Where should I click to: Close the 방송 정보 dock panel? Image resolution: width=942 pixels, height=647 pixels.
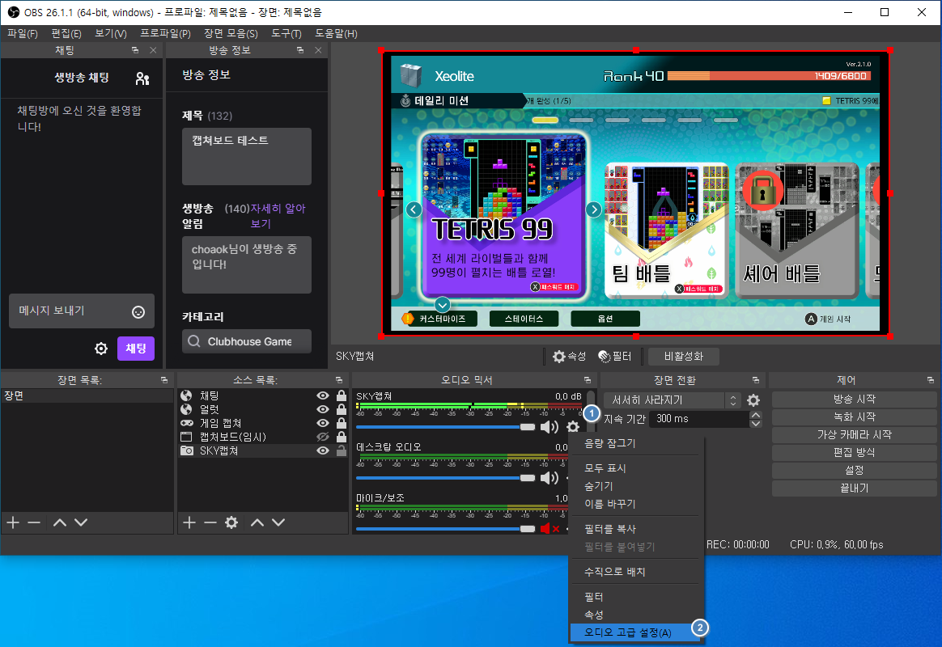pyautogui.click(x=318, y=50)
